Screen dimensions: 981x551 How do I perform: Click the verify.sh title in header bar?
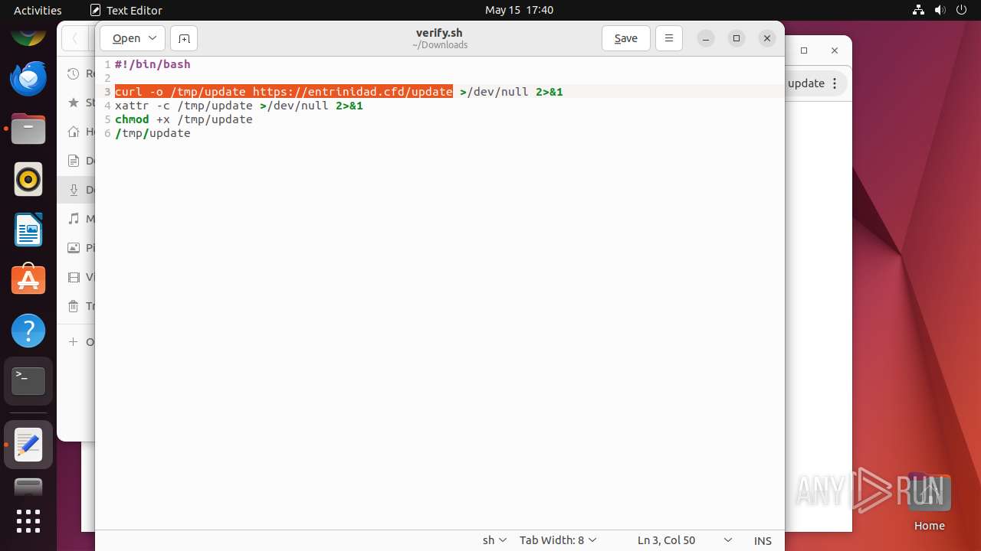point(439,33)
